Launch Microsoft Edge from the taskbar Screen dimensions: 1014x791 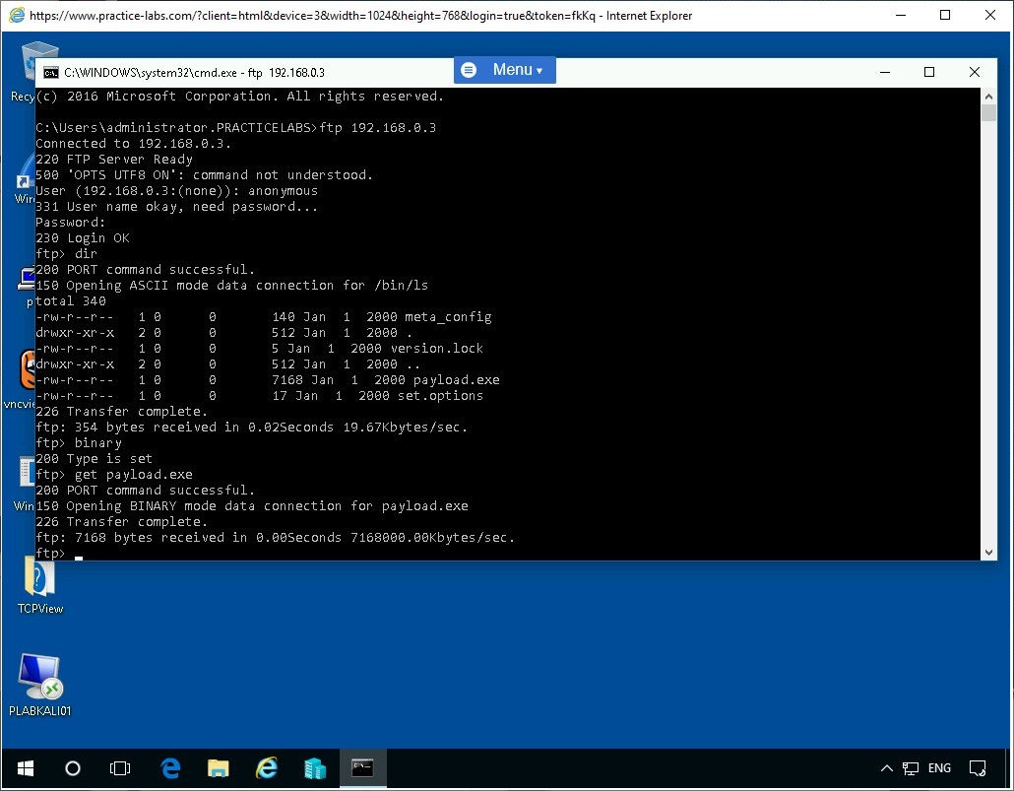click(170, 768)
